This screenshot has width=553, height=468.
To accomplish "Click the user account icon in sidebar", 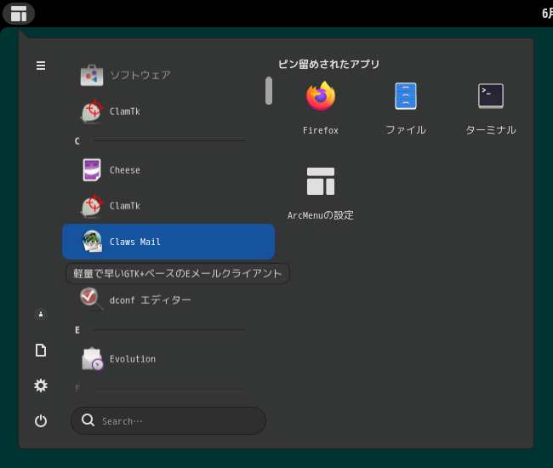I will pyautogui.click(x=41, y=314).
